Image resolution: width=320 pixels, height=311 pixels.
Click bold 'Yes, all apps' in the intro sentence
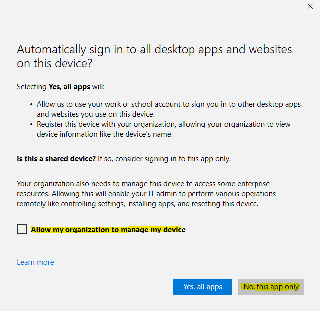coord(69,87)
